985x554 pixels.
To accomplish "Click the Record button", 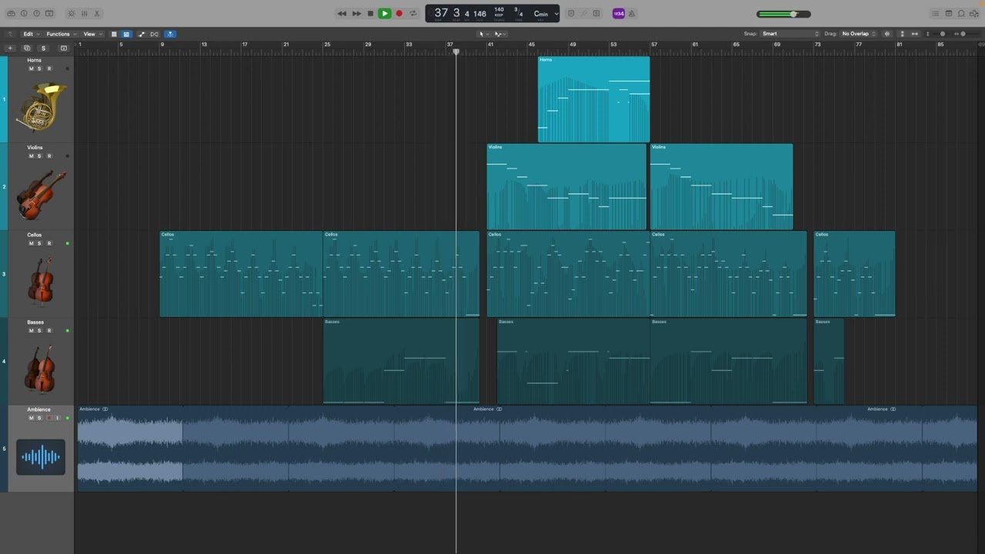I will click(399, 14).
